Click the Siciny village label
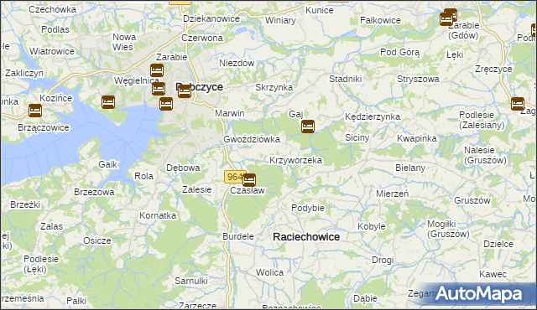The width and height of the screenshot is (537, 310). pos(357,137)
